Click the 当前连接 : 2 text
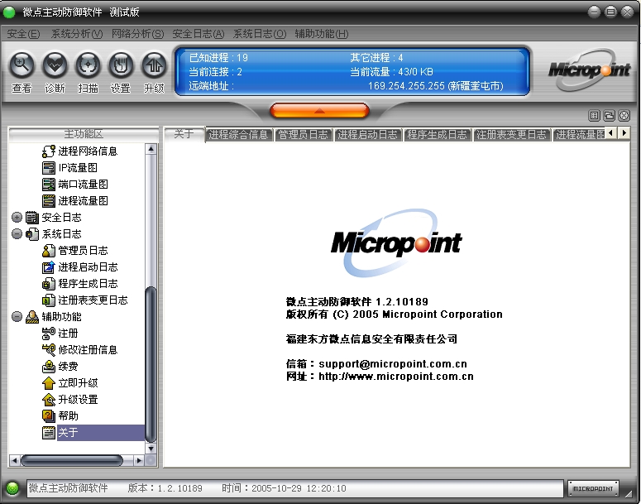Image resolution: width=641 pixels, height=504 pixels. click(215, 72)
